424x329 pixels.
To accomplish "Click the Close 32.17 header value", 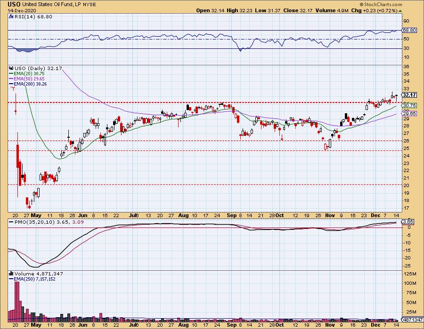I will [x=298, y=10].
